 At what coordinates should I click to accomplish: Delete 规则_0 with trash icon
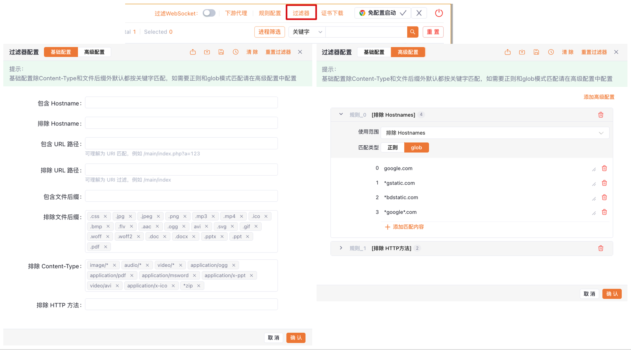point(601,115)
